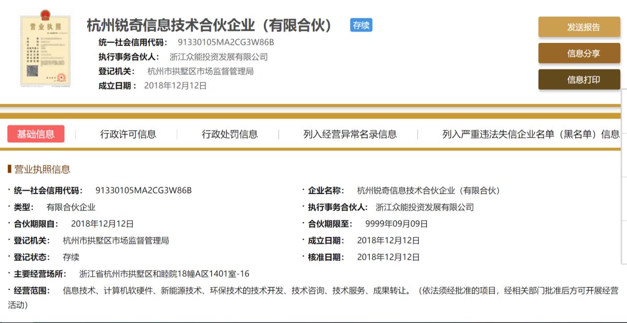The width and height of the screenshot is (627, 323).
Task: Click the credit code value in 营业执照信息 section
Action: point(144,190)
